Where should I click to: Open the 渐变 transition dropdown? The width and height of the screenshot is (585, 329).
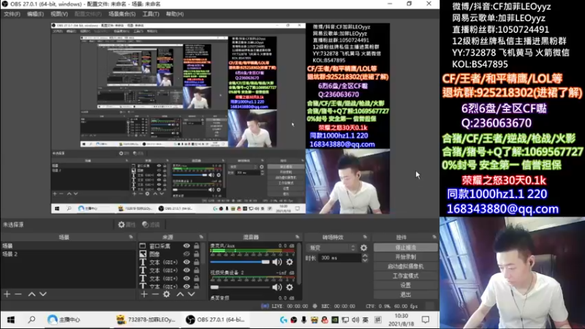point(332,248)
